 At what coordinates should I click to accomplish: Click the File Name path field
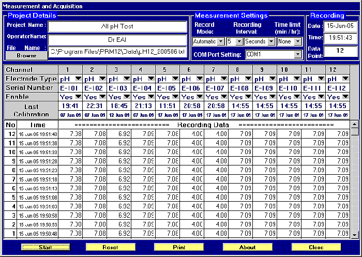point(117,52)
